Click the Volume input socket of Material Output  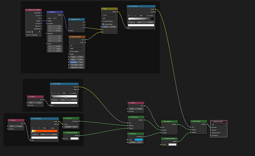[x=210, y=130]
